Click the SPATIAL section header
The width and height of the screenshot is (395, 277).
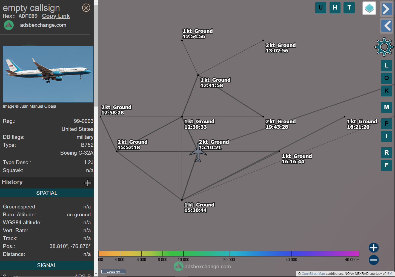(x=47, y=193)
